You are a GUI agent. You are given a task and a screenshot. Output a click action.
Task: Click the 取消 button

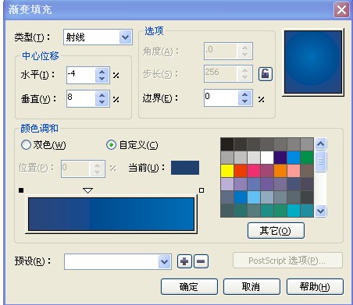[x=251, y=287]
